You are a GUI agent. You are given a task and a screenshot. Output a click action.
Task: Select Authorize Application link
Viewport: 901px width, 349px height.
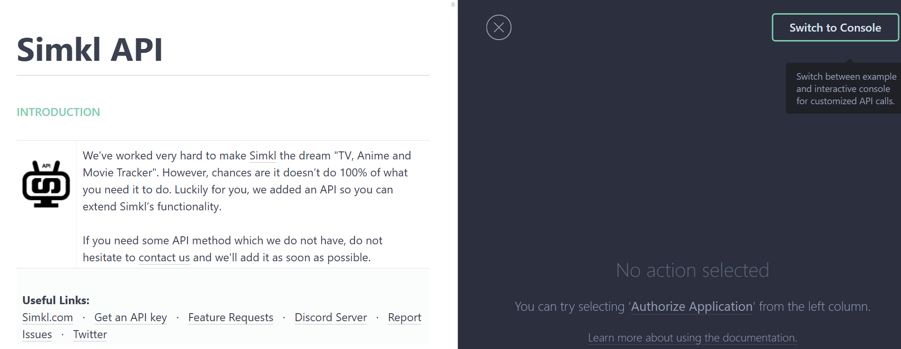(692, 307)
